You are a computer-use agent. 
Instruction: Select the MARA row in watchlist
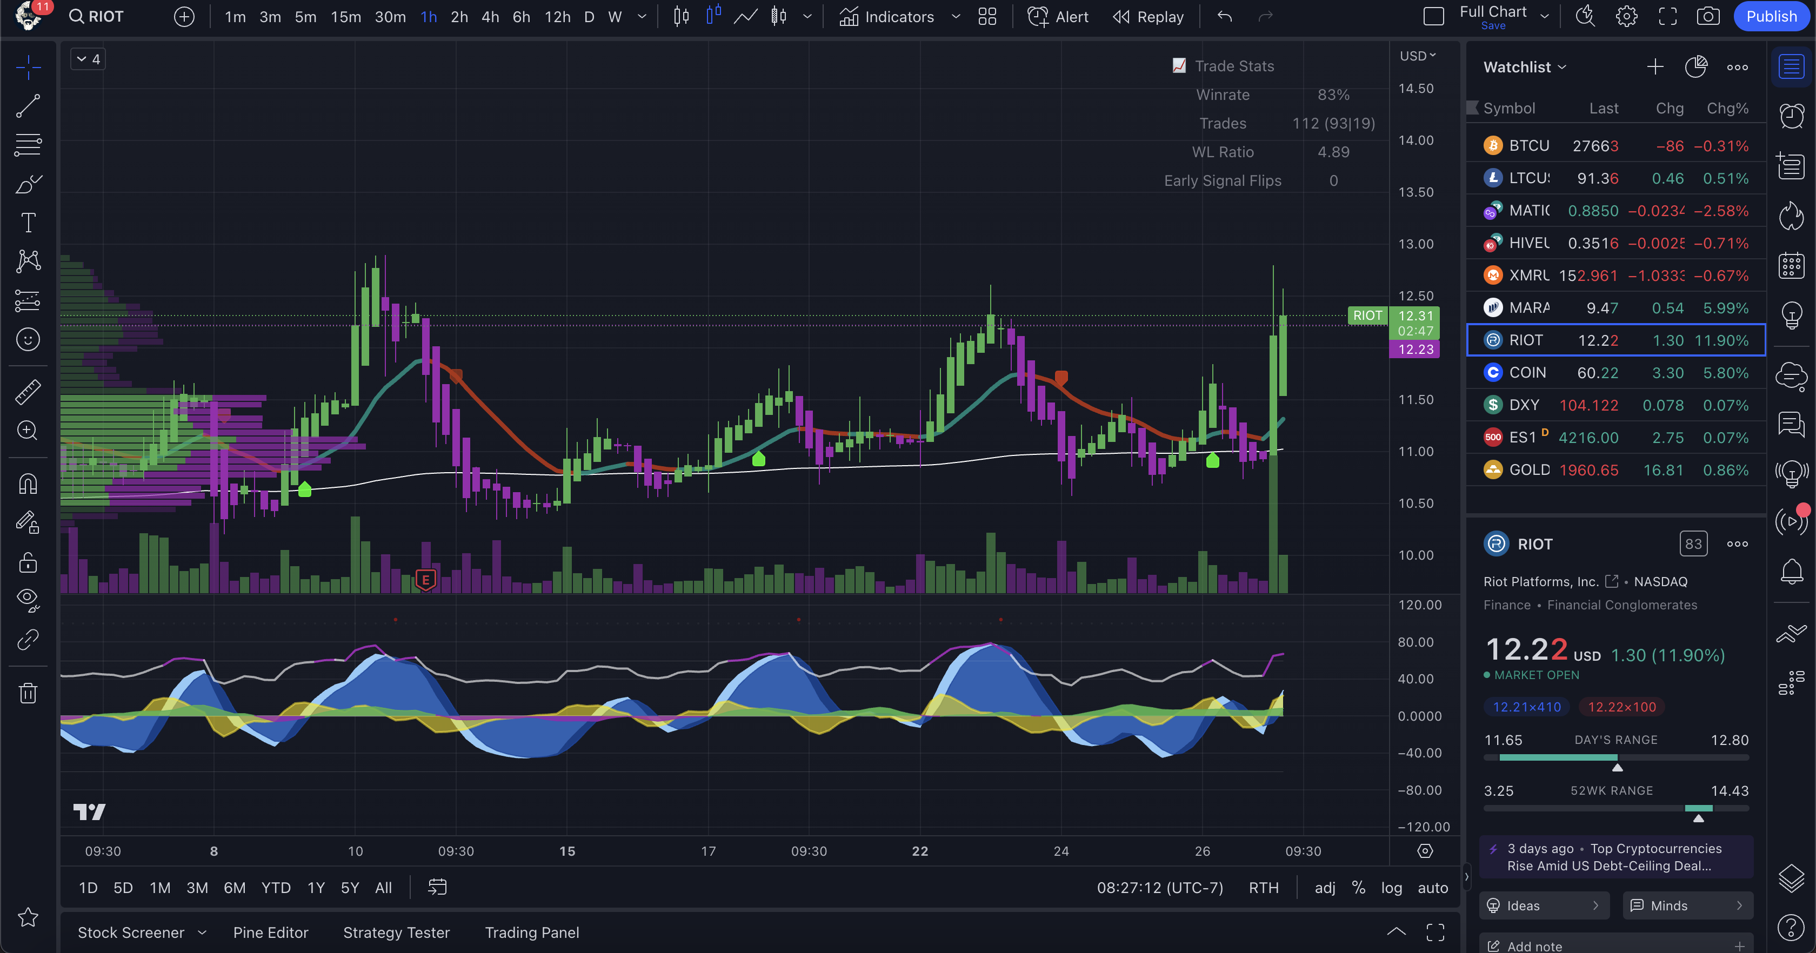(1616, 307)
